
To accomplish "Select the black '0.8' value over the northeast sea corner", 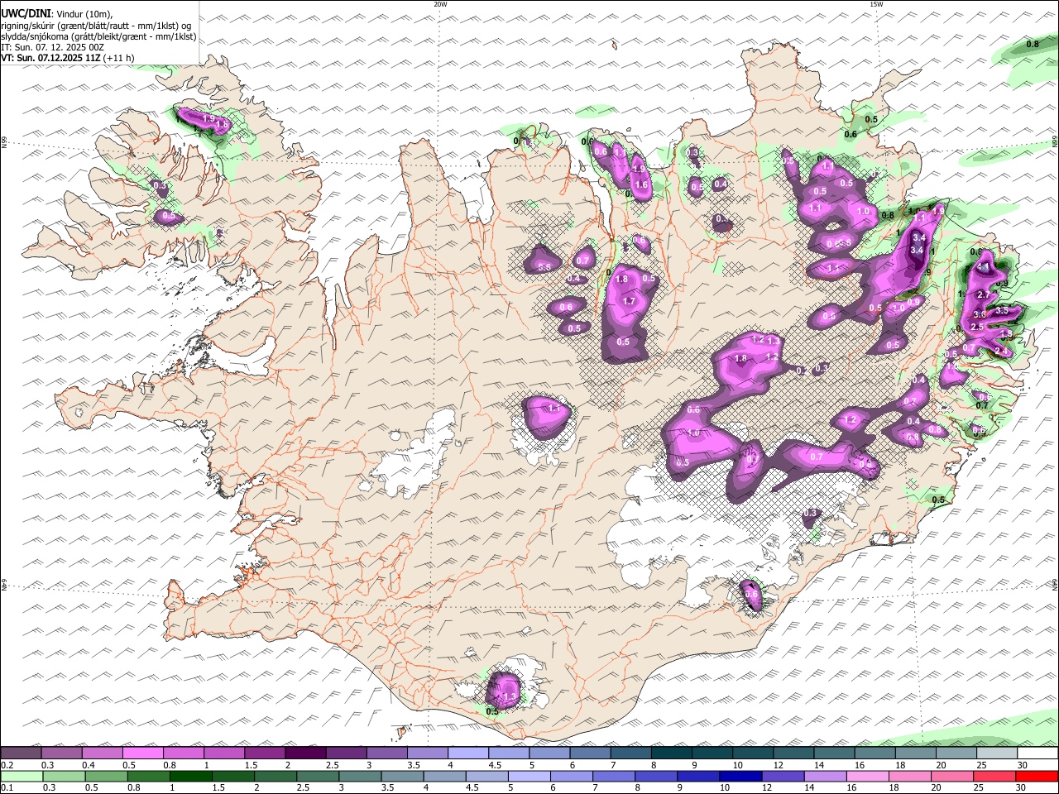I will coord(1033,44).
